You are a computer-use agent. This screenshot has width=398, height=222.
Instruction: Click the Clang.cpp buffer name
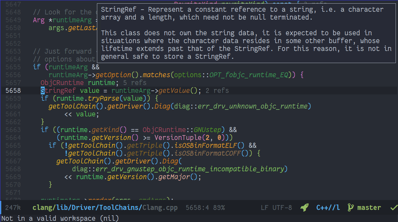pos(160,208)
